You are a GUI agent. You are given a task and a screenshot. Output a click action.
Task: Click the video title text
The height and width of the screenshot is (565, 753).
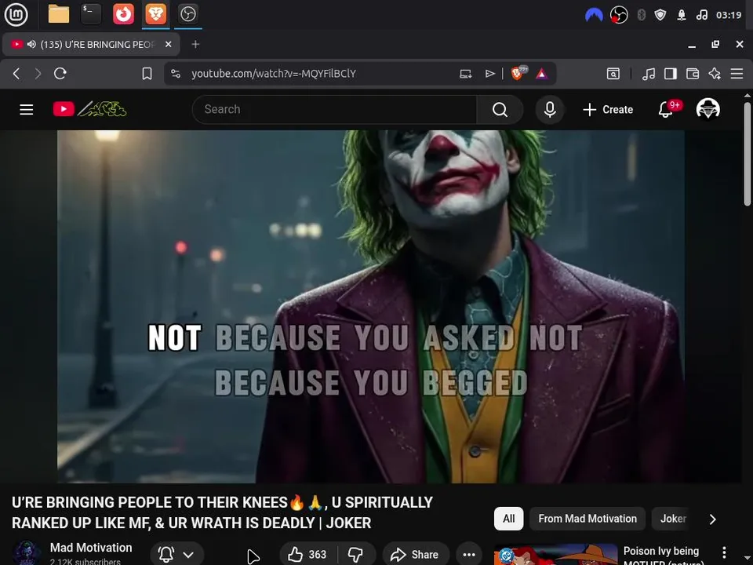[222, 512]
